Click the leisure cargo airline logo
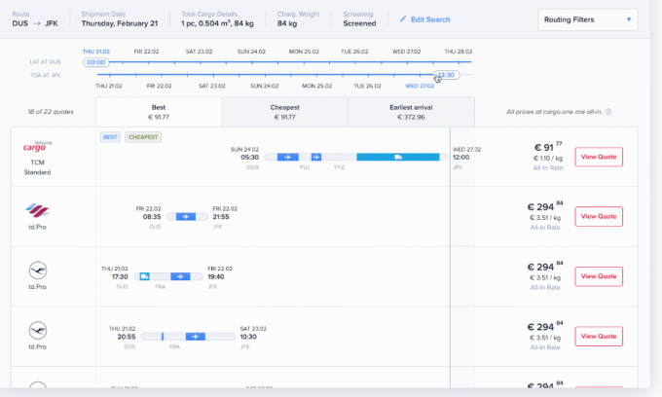 pyautogui.click(x=37, y=146)
